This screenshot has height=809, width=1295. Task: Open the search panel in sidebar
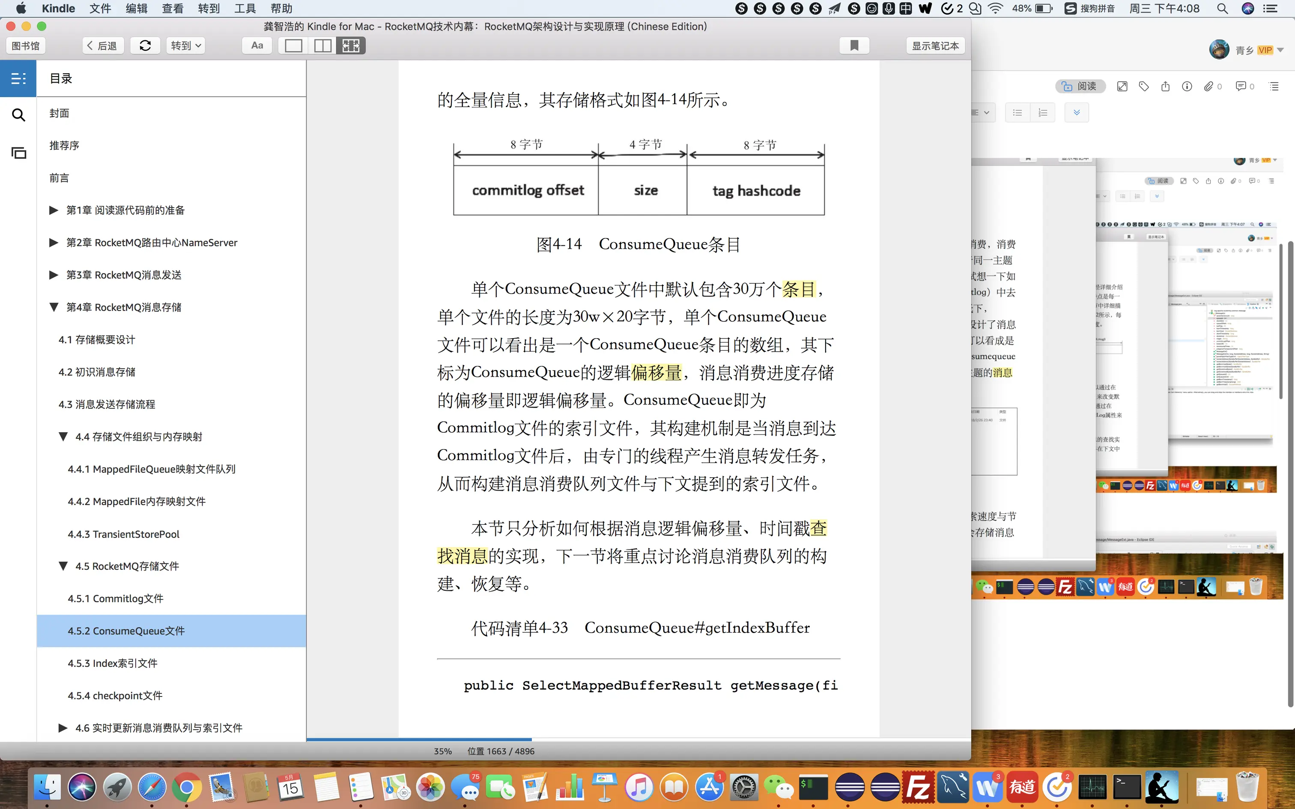[18, 115]
